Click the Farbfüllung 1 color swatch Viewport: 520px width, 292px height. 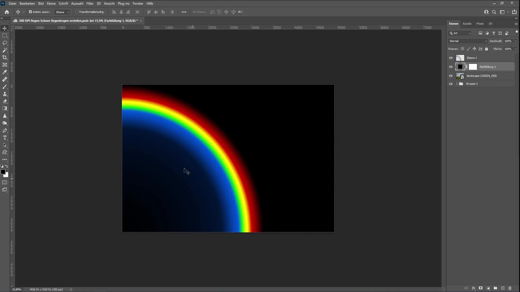point(460,67)
